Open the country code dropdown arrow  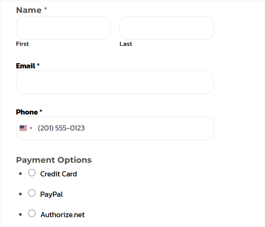coord(31,128)
